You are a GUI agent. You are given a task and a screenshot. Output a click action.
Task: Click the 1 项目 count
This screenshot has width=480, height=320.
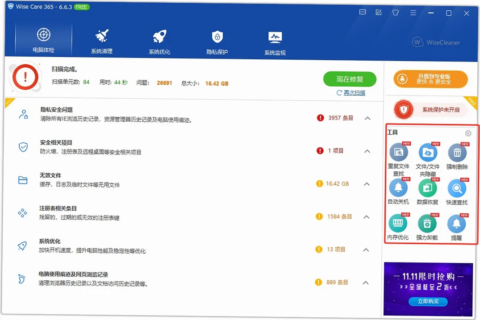click(335, 150)
